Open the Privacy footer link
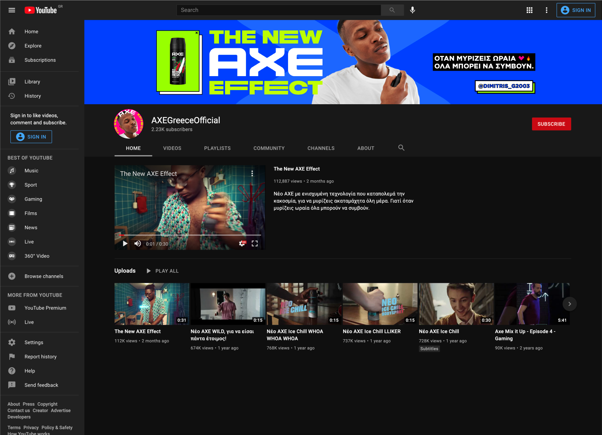 click(x=31, y=428)
